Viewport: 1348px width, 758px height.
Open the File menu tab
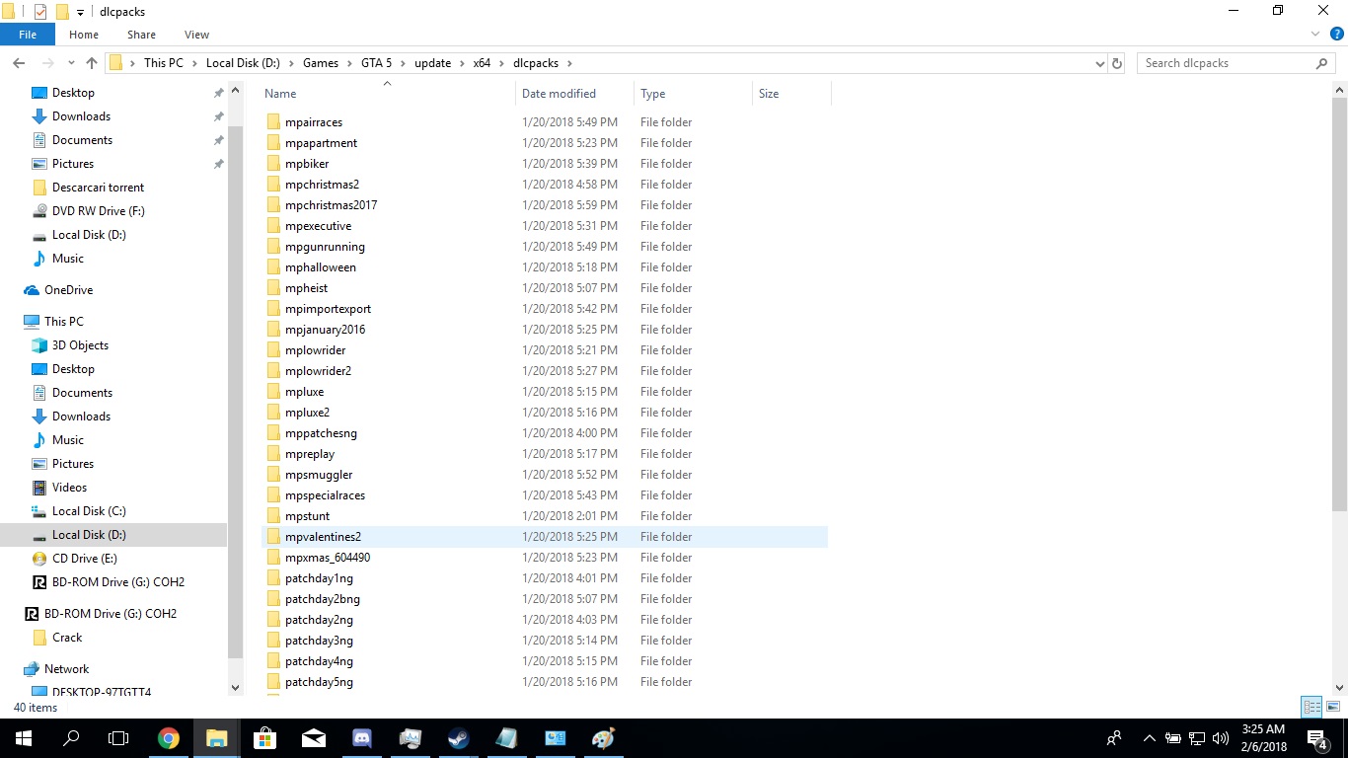point(28,35)
